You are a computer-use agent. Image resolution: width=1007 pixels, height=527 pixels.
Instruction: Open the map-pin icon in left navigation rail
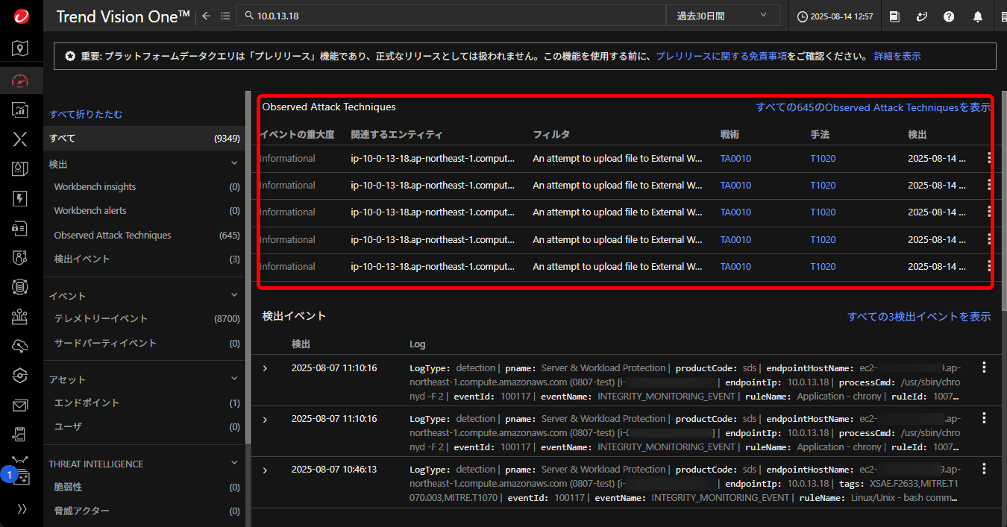(21, 48)
